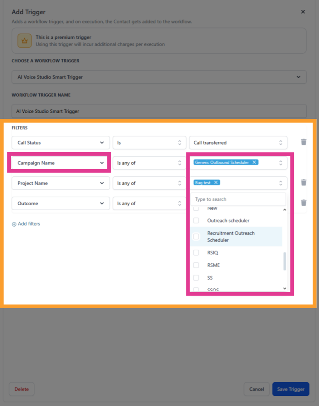Click the premium trigger crown icon
The image size is (319, 406).
point(24,41)
